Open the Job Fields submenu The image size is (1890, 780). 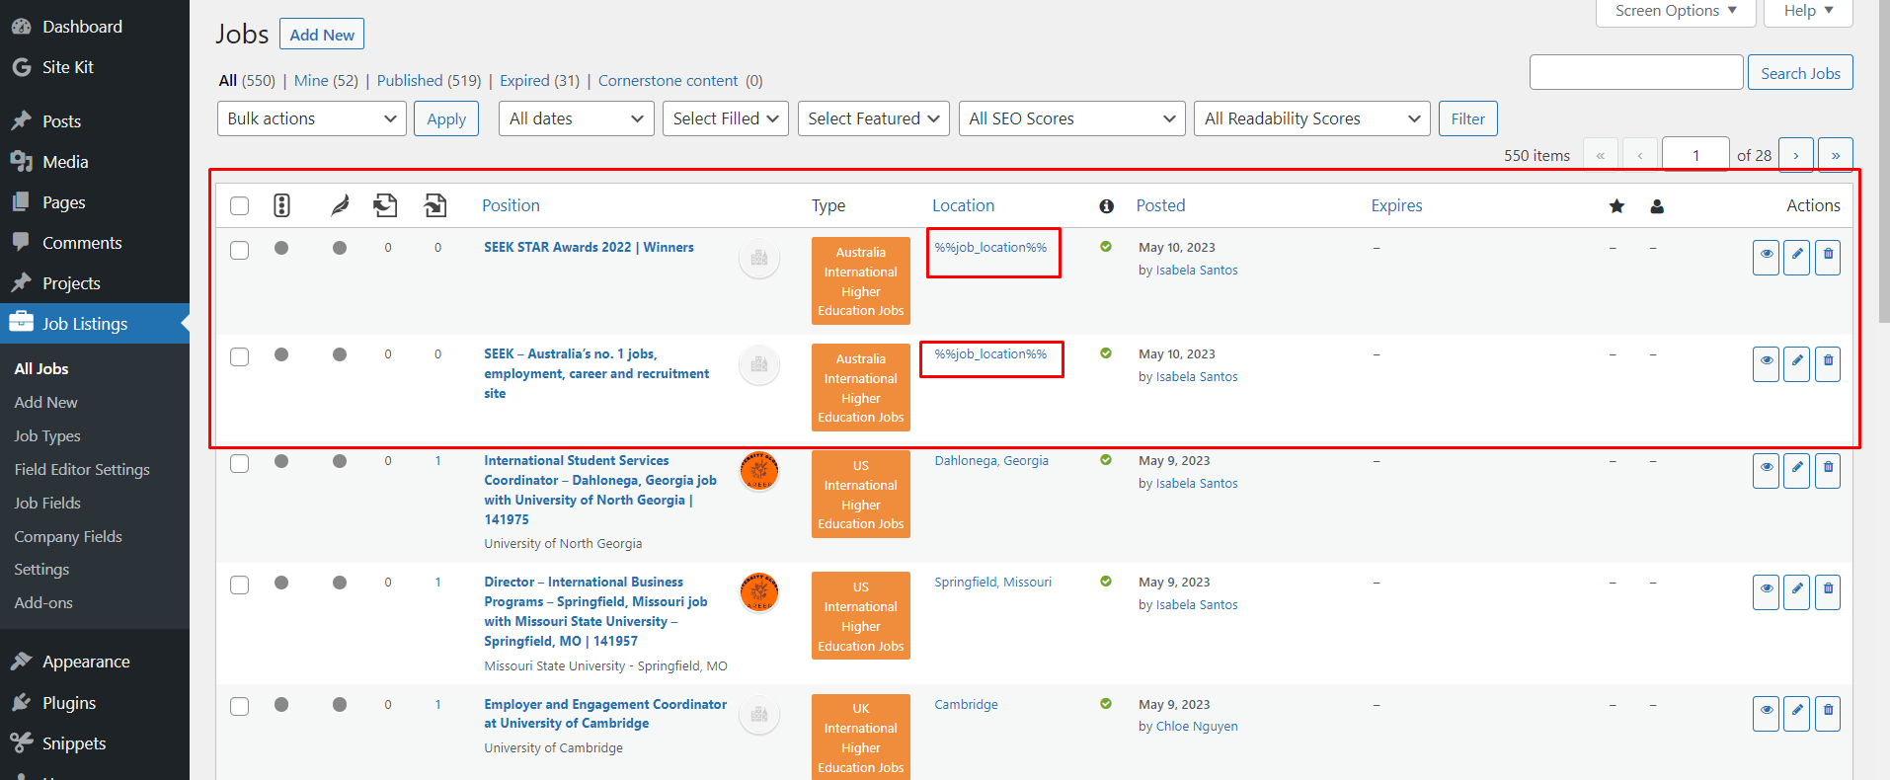(47, 504)
